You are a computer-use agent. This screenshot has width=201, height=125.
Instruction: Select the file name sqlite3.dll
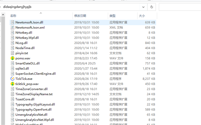click(x=22, y=69)
